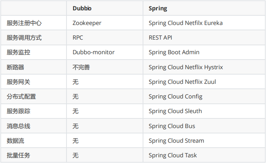Click the Zookeeper cell
This screenshot has width=266, height=163.
[x=87, y=23]
